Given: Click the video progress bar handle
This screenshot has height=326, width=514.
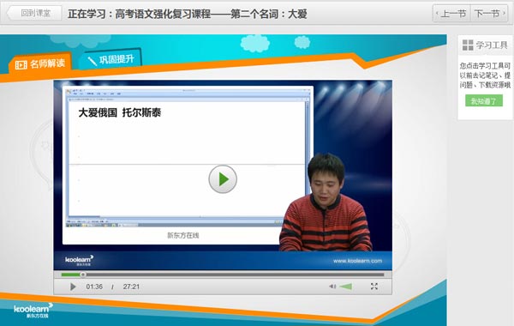Looking at the screenshot, I should [x=83, y=275].
